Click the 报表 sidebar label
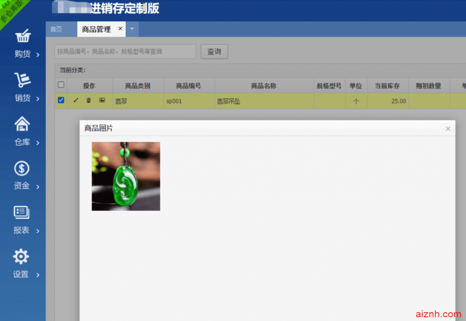 pyautogui.click(x=21, y=230)
